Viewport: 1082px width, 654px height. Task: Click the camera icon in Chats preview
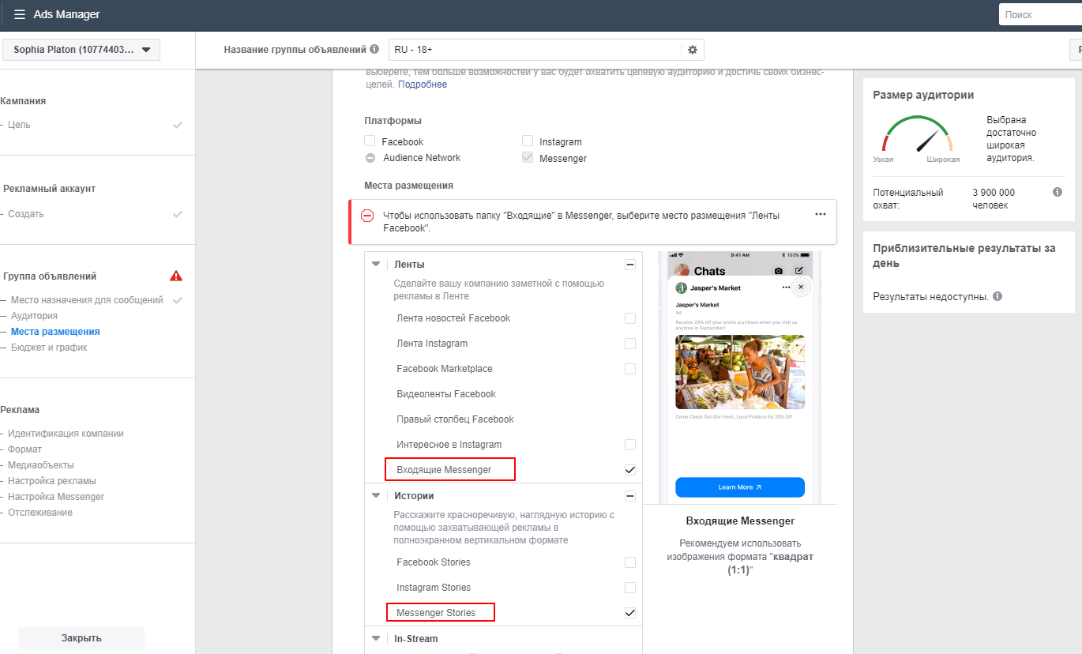click(x=779, y=271)
